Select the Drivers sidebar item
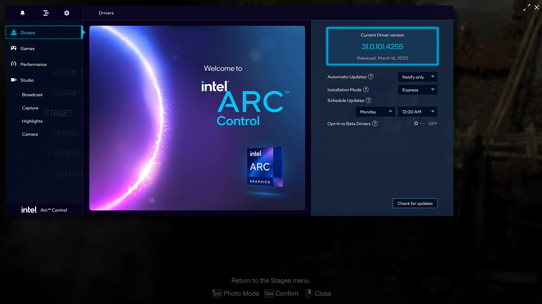 pos(44,33)
